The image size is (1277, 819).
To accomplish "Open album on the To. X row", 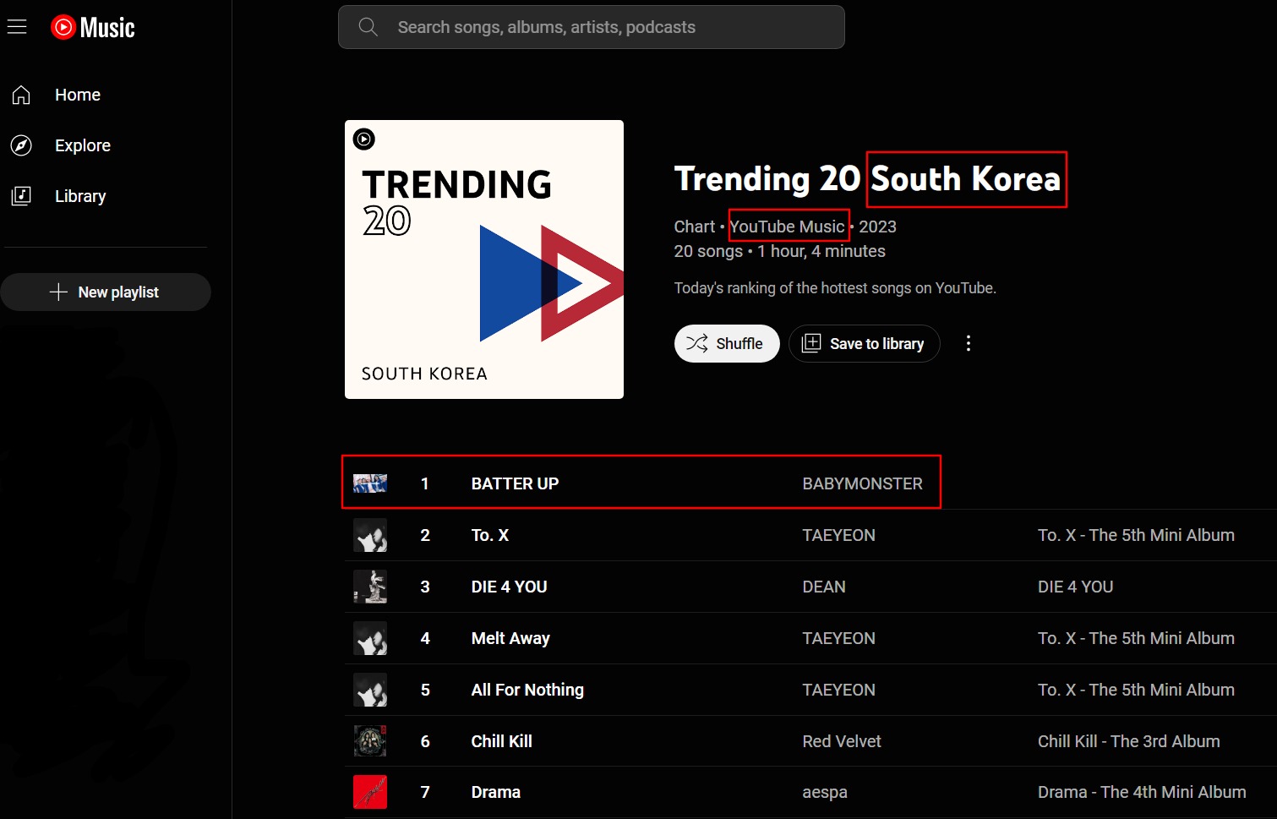I will 1136,535.
